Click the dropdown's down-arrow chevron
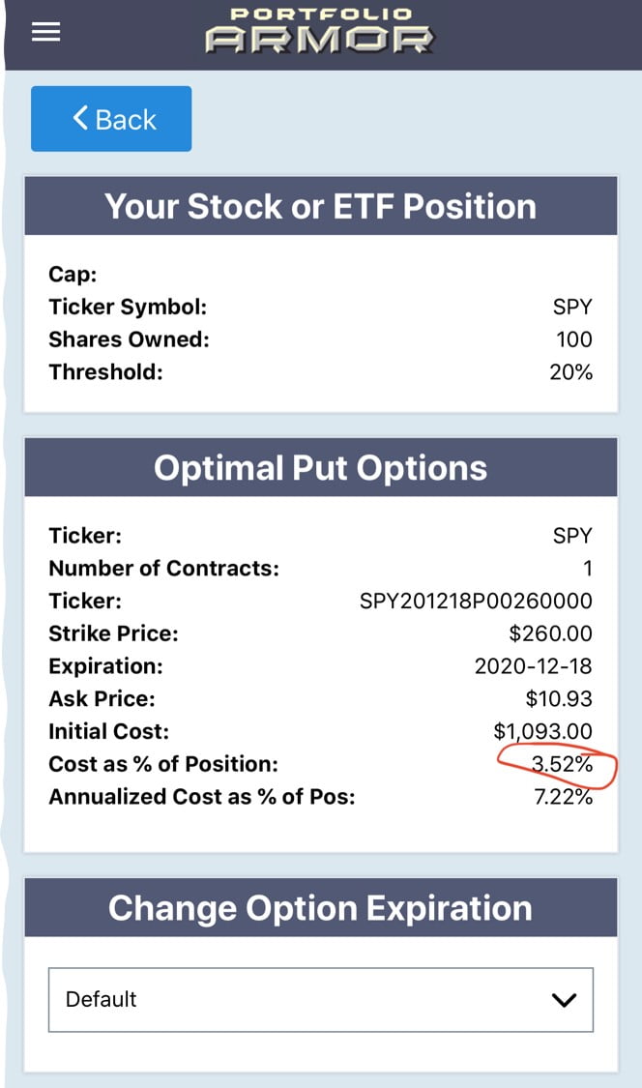The image size is (642, 1088). click(x=563, y=1000)
